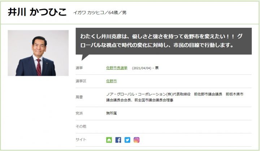Follow the 佐野市長選挙 election link
The image size is (260, 151).
pyautogui.click(x=117, y=68)
